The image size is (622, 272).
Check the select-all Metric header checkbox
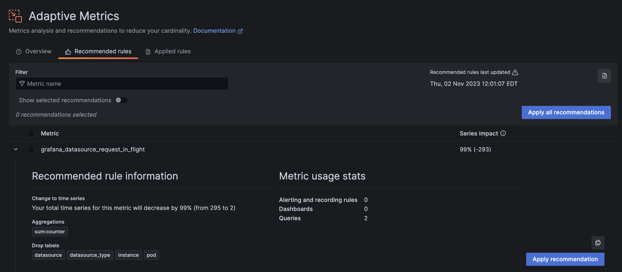[31, 134]
